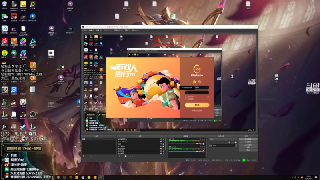This screenshot has width=320, height=180.
Task: Choose WeChat login method in WeGame
Action: pyautogui.click(x=200, y=82)
